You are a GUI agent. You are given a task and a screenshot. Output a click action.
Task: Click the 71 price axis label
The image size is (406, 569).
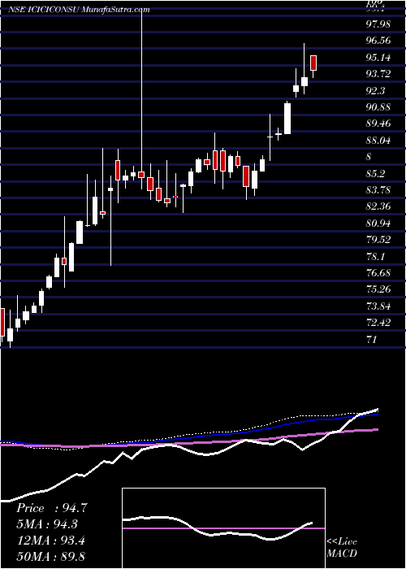click(372, 340)
